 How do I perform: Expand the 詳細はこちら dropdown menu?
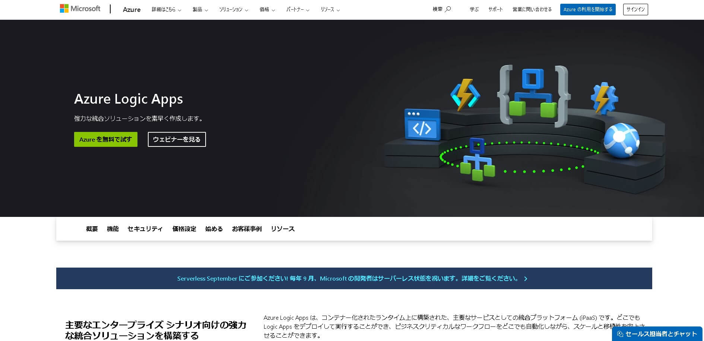click(x=166, y=9)
